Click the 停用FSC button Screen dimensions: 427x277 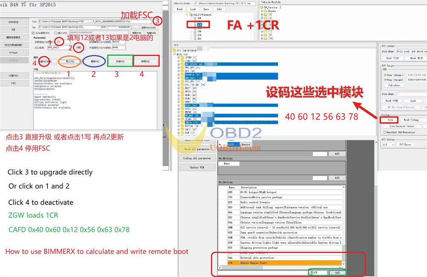[x=146, y=61]
